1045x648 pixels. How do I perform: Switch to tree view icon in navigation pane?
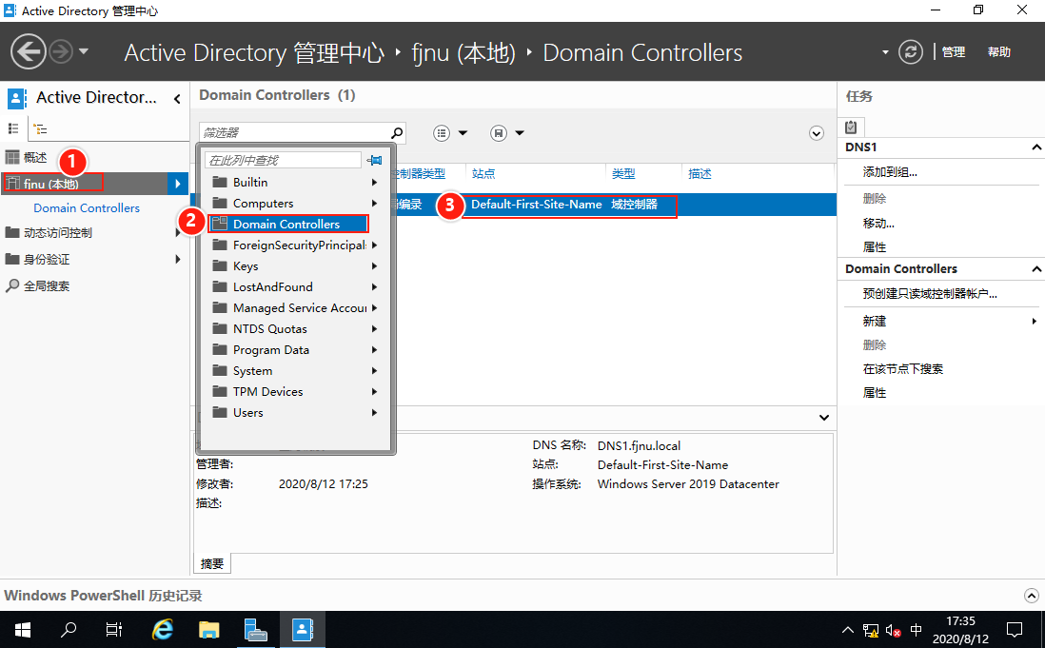pyautogui.click(x=41, y=129)
